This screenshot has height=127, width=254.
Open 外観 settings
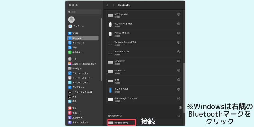pos(83,97)
